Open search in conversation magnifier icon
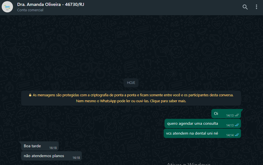 point(245,7)
